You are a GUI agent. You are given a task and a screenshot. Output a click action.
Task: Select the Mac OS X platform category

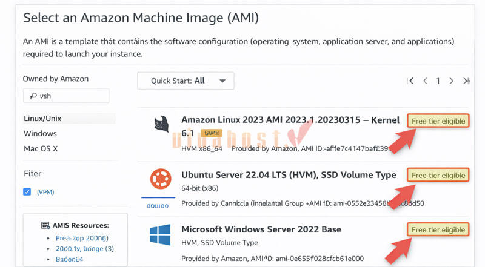pyautogui.click(x=41, y=149)
